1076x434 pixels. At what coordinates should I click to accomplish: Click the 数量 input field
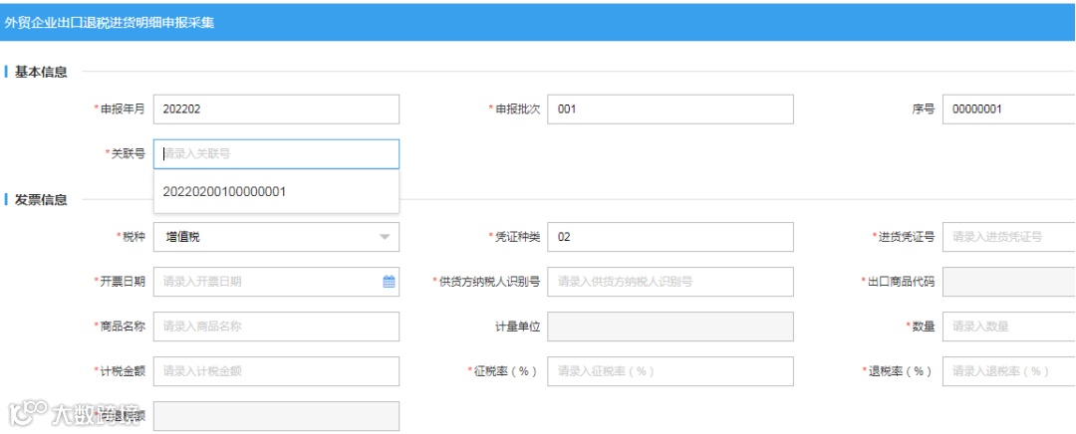click(x=1009, y=326)
